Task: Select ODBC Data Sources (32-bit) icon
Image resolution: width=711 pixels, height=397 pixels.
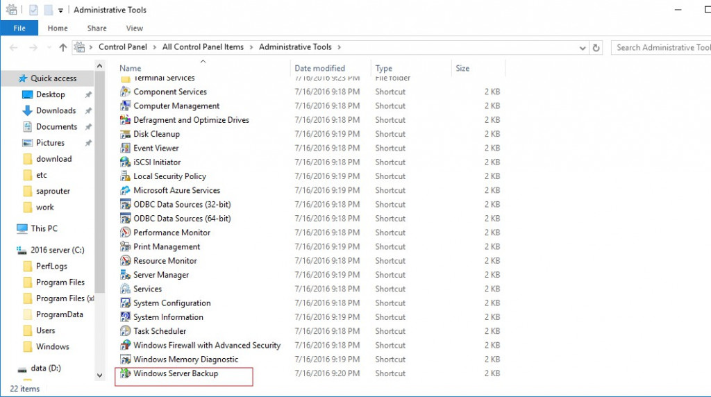Action: [125, 204]
